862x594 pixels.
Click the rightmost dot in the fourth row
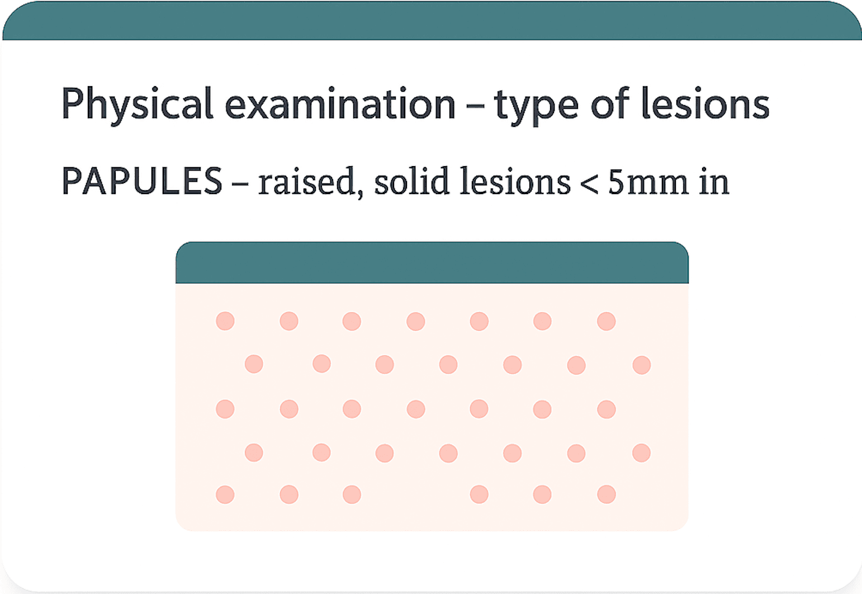(x=642, y=452)
